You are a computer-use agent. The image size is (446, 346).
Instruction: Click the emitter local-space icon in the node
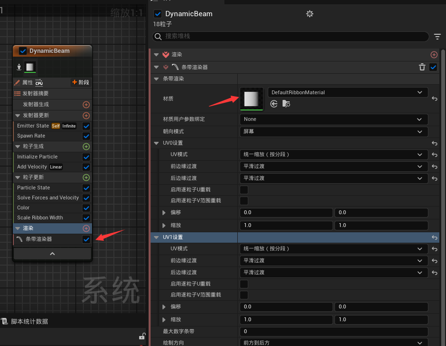coord(19,67)
